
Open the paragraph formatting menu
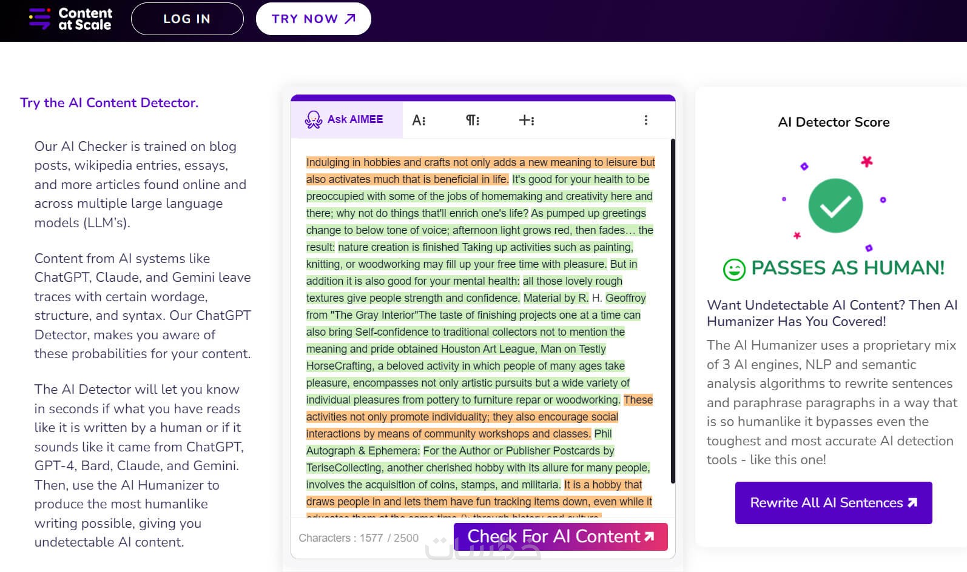(473, 120)
